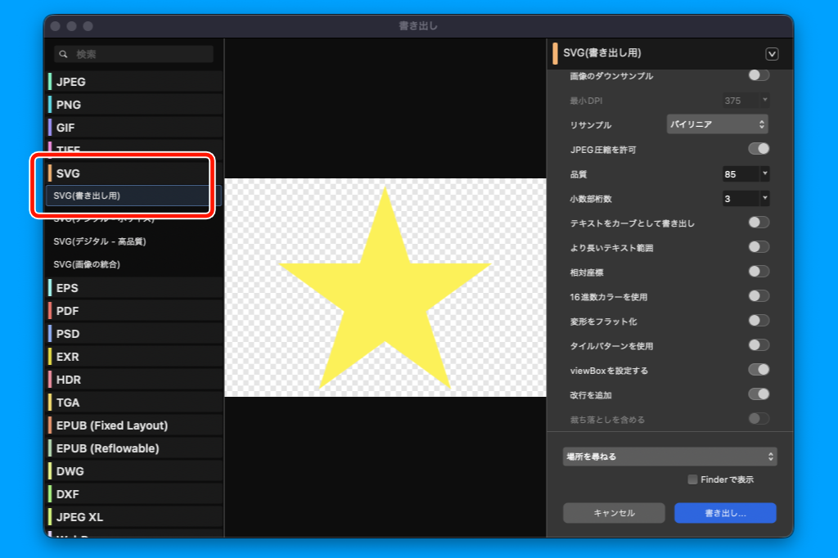
Task: Click into the 検索 search field
Action: [141, 54]
